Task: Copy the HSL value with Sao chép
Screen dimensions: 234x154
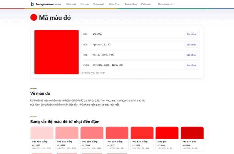Action: (x=191, y=55)
